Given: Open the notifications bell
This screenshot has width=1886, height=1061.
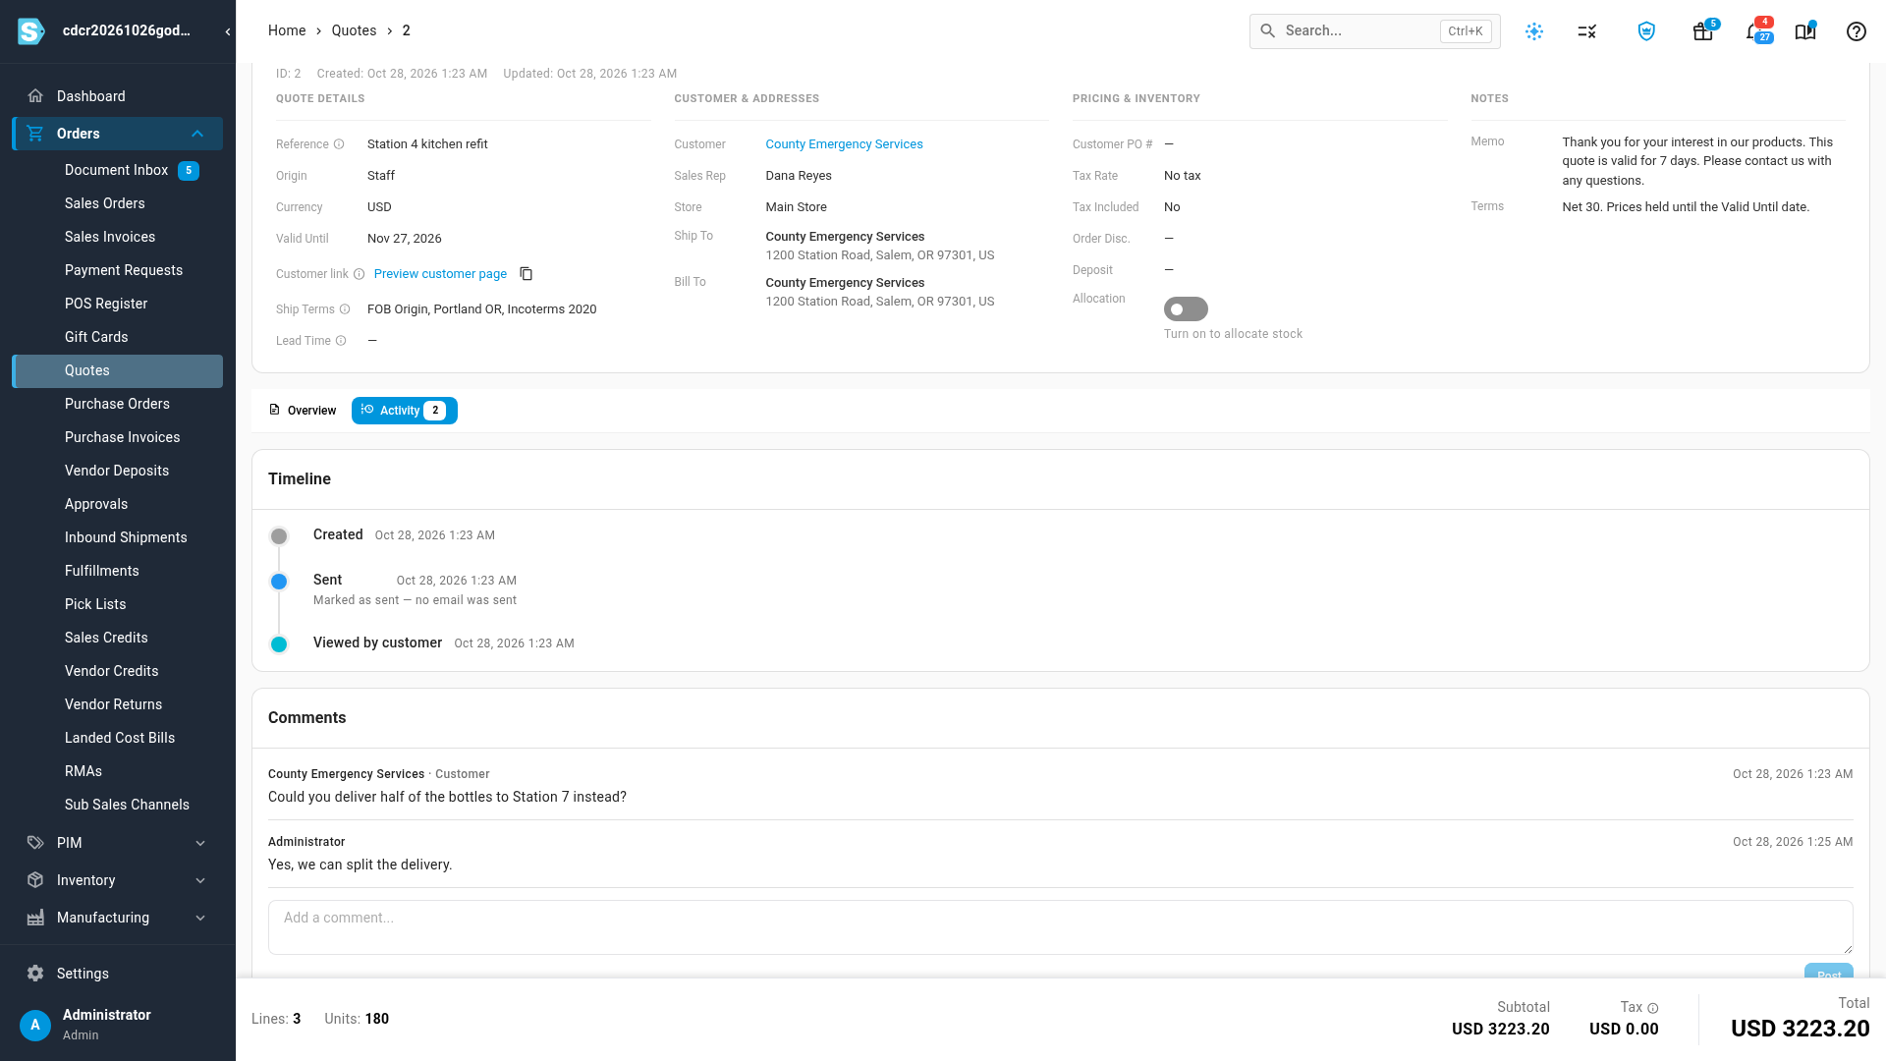Looking at the screenshot, I should 1756,31.
